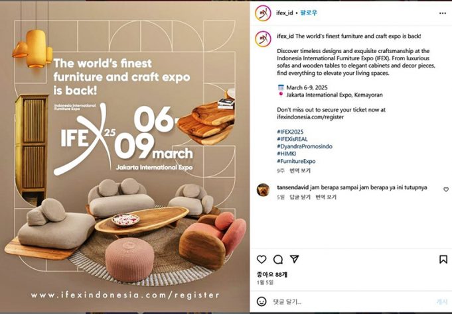Click the comment speech bubble icon

click(x=278, y=259)
